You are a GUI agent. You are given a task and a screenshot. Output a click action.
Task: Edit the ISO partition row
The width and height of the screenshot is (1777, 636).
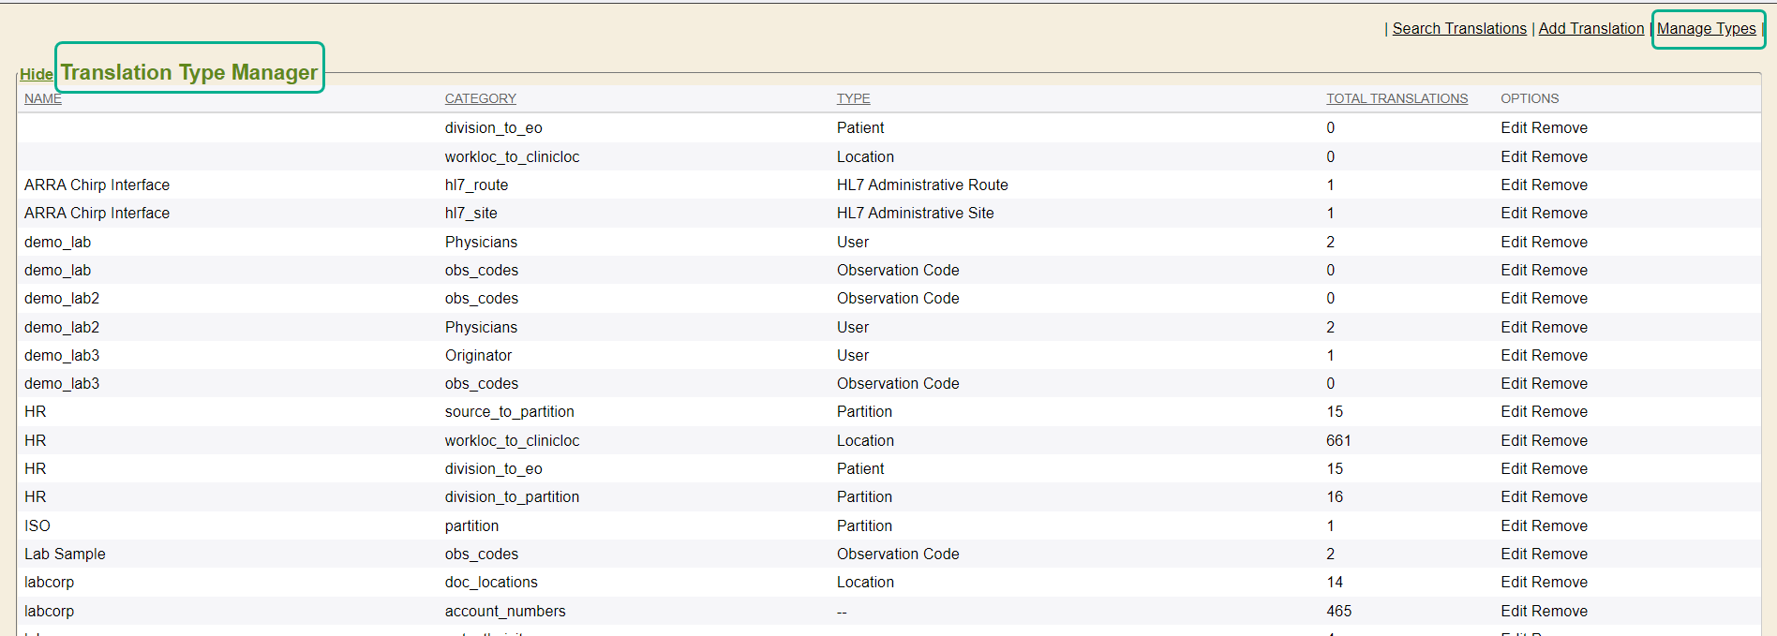pos(1514,526)
